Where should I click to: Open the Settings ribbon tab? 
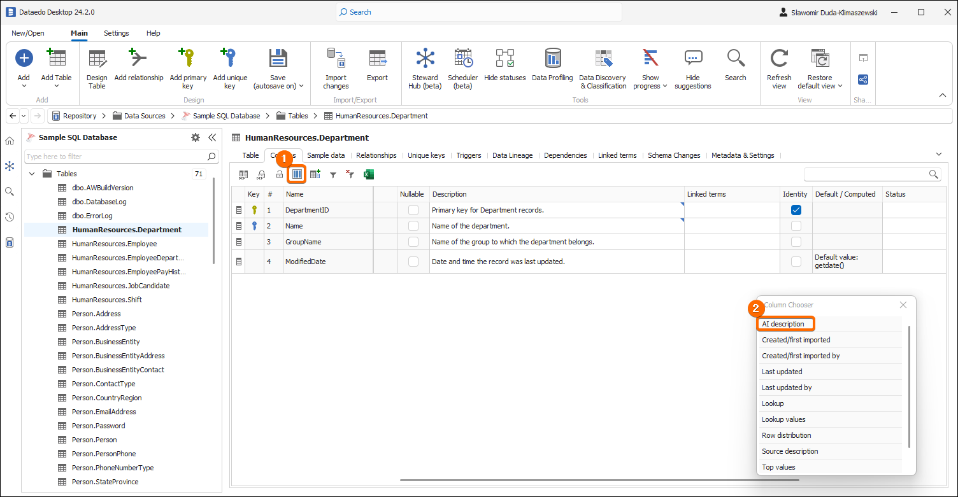click(117, 33)
